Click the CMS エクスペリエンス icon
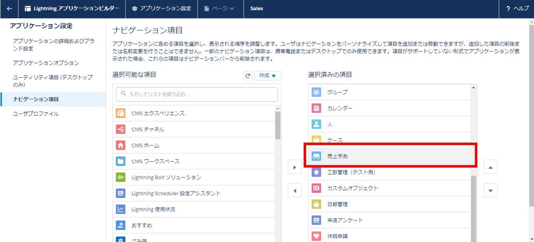Viewport: 534px width, 242px height. [x=120, y=113]
